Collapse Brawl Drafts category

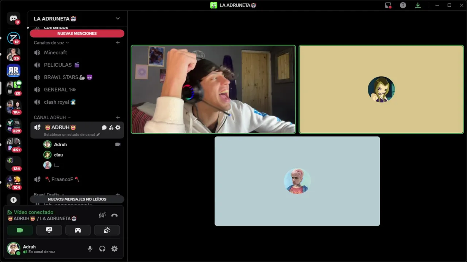pyautogui.click(x=49, y=195)
